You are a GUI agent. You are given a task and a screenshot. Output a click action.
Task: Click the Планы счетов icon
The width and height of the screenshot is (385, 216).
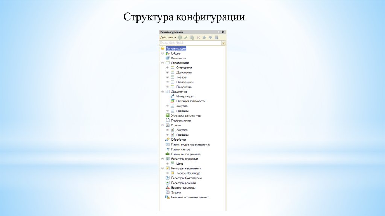tap(168, 149)
